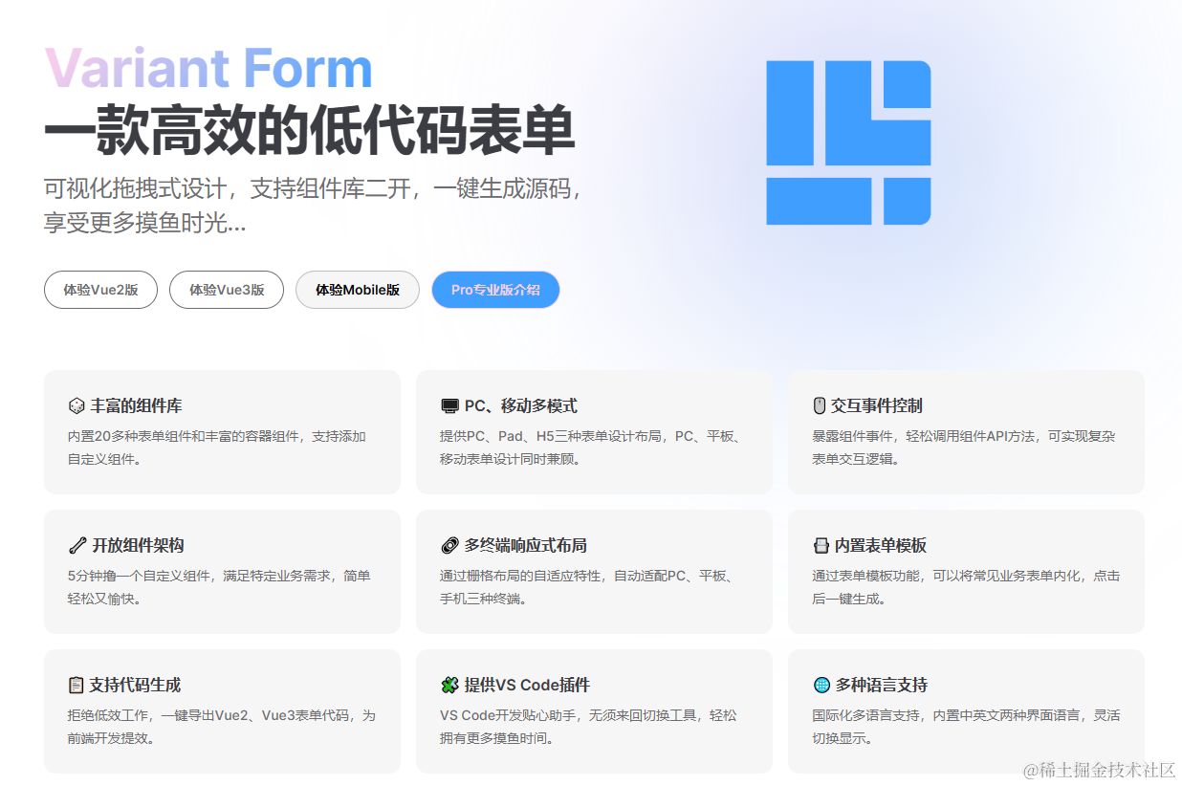
Task: Select the 开放组件架构 card title
Action: click(x=138, y=546)
